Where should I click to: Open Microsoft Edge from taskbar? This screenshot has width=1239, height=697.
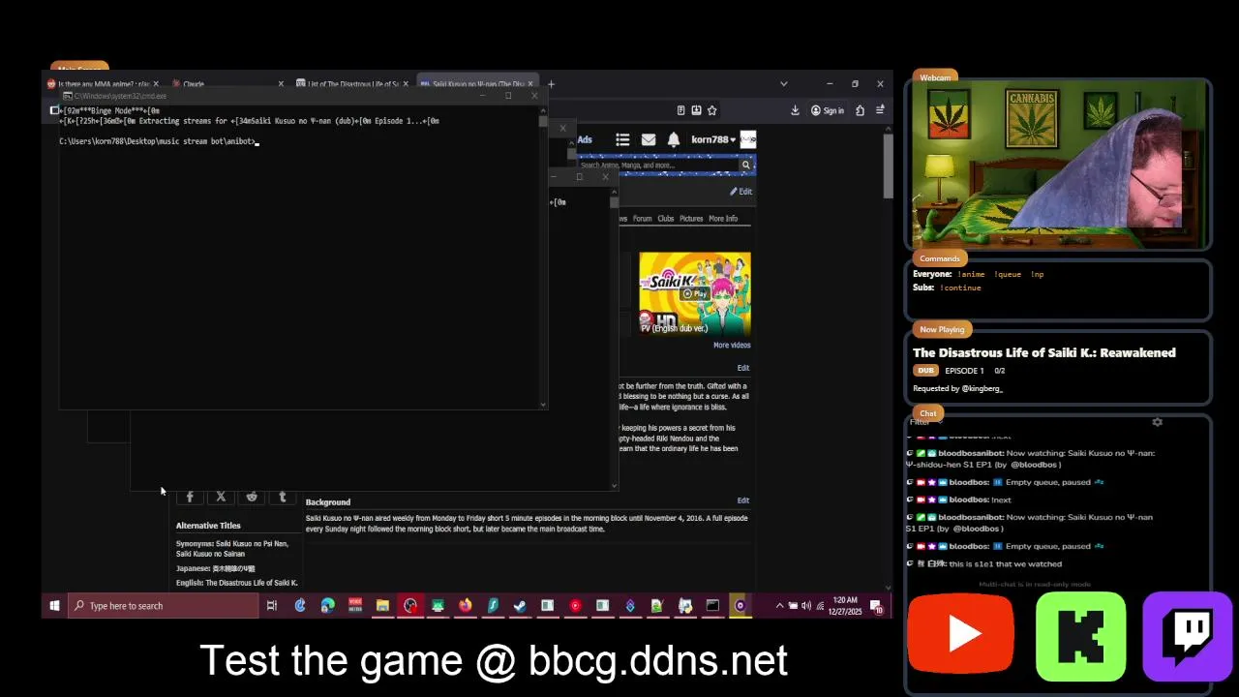(327, 606)
